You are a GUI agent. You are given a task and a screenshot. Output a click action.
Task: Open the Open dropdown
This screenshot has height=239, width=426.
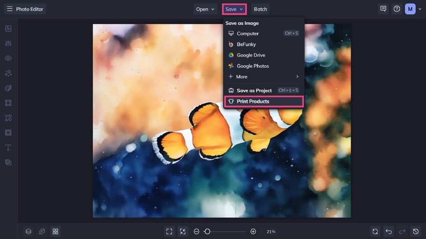205,9
